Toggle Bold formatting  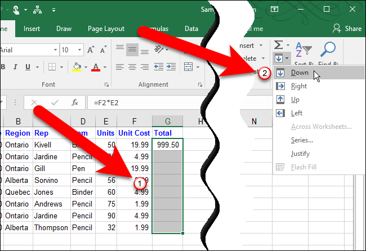click(x=3, y=67)
